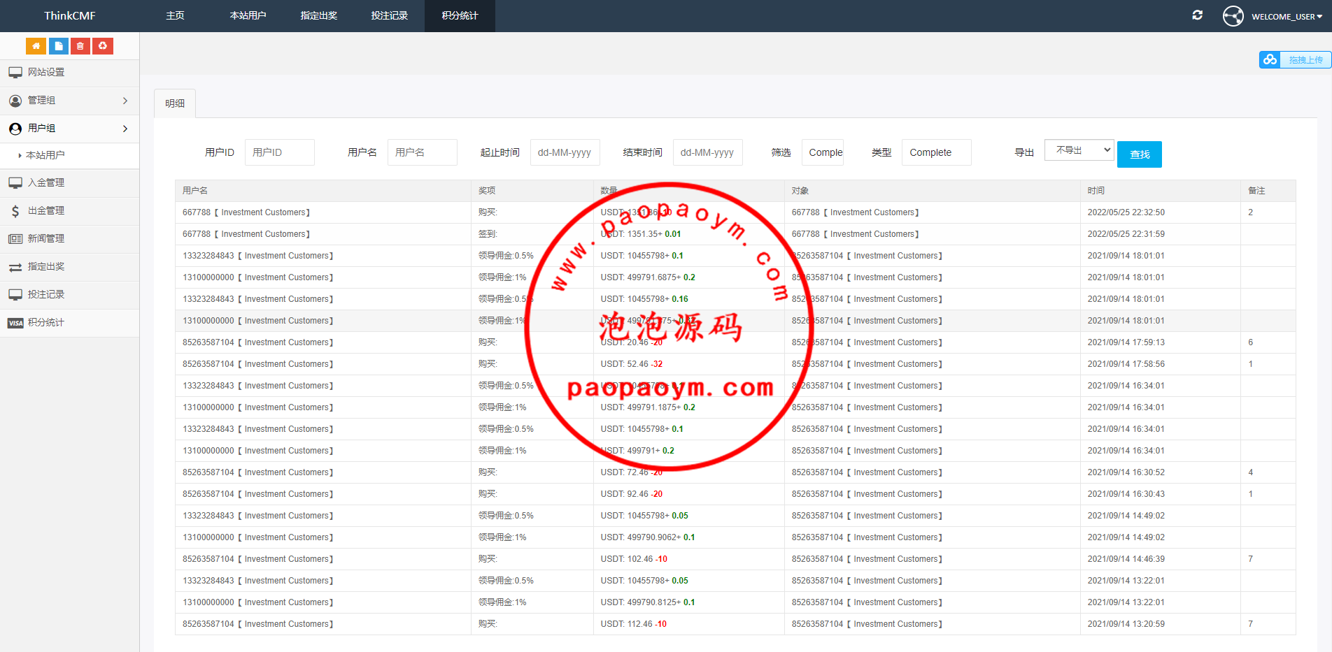
Task: Click the refresh icon in top bar
Action: coord(1197,15)
